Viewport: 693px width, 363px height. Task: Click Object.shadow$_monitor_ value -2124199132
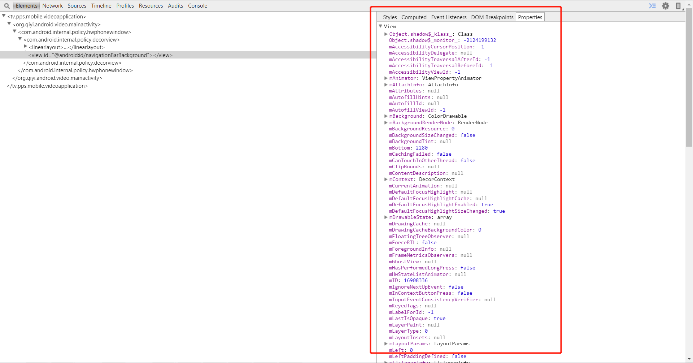coord(480,40)
